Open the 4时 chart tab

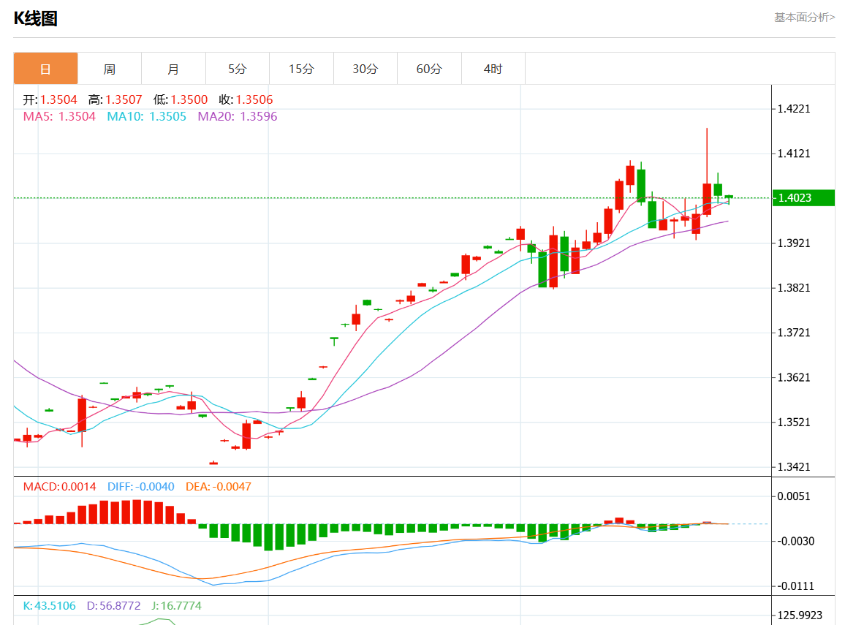click(x=493, y=69)
